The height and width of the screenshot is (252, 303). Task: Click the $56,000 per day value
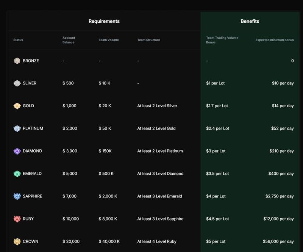(x=278, y=241)
